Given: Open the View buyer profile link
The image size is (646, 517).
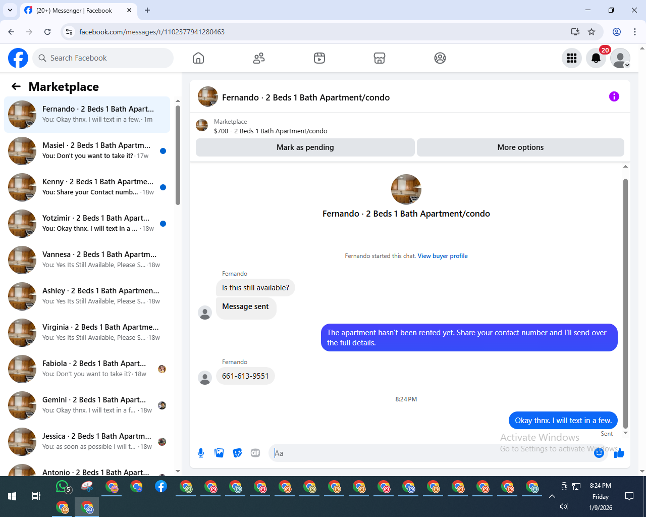Looking at the screenshot, I should point(443,256).
